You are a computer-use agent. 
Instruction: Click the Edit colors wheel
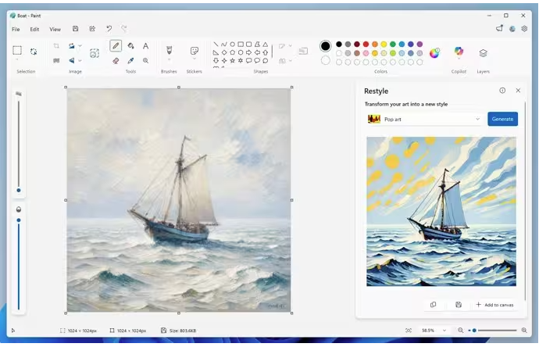434,53
